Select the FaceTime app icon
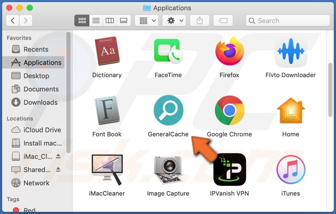This screenshot has width=336, height=214. pos(168,51)
